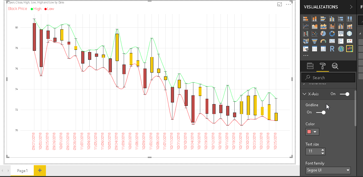Select the area chart visual
The image size is (363, 177).
pos(314,26)
